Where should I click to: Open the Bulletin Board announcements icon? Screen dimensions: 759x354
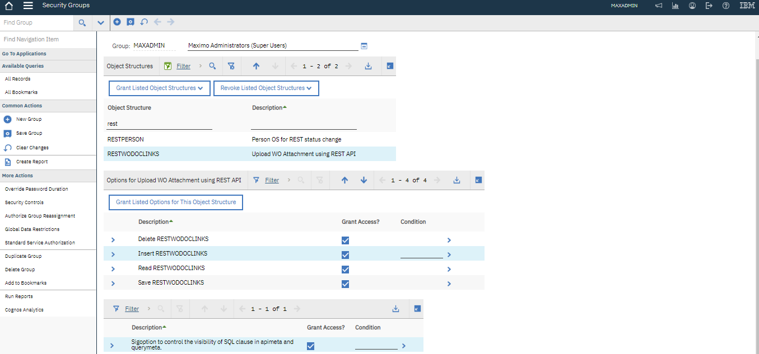(x=658, y=5)
